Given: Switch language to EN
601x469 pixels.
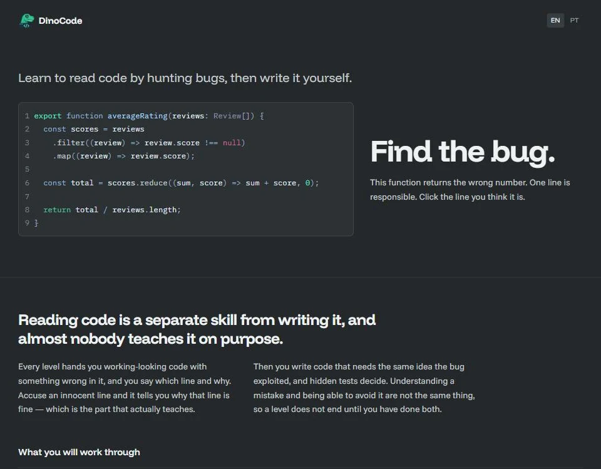Looking at the screenshot, I should 555,20.
